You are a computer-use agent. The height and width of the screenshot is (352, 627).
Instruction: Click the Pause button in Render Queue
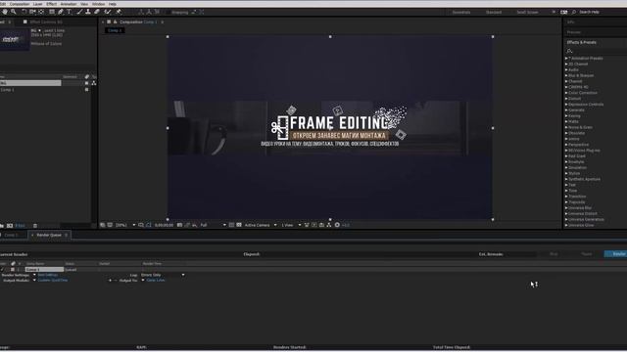(586, 254)
